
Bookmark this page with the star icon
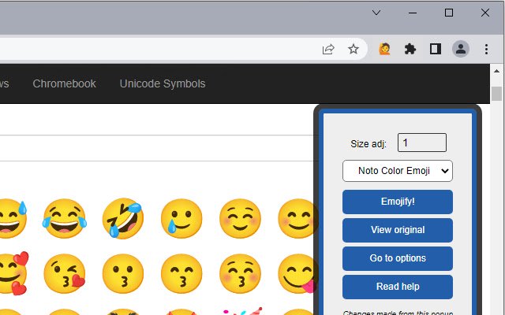[353, 49]
